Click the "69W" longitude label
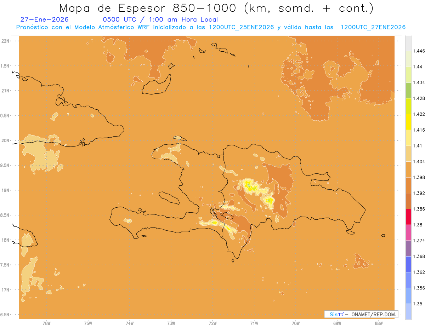The width and height of the screenshot is (425, 328). 337,323
